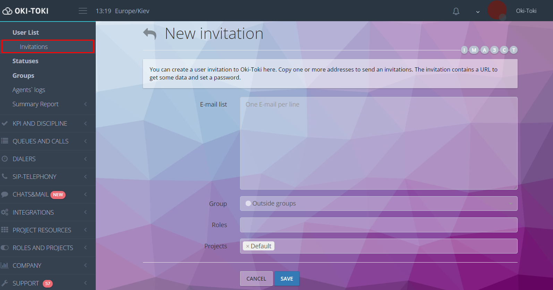
Task: Toggle the hamburger sidebar menu
Action: click(x=83, y=11)
